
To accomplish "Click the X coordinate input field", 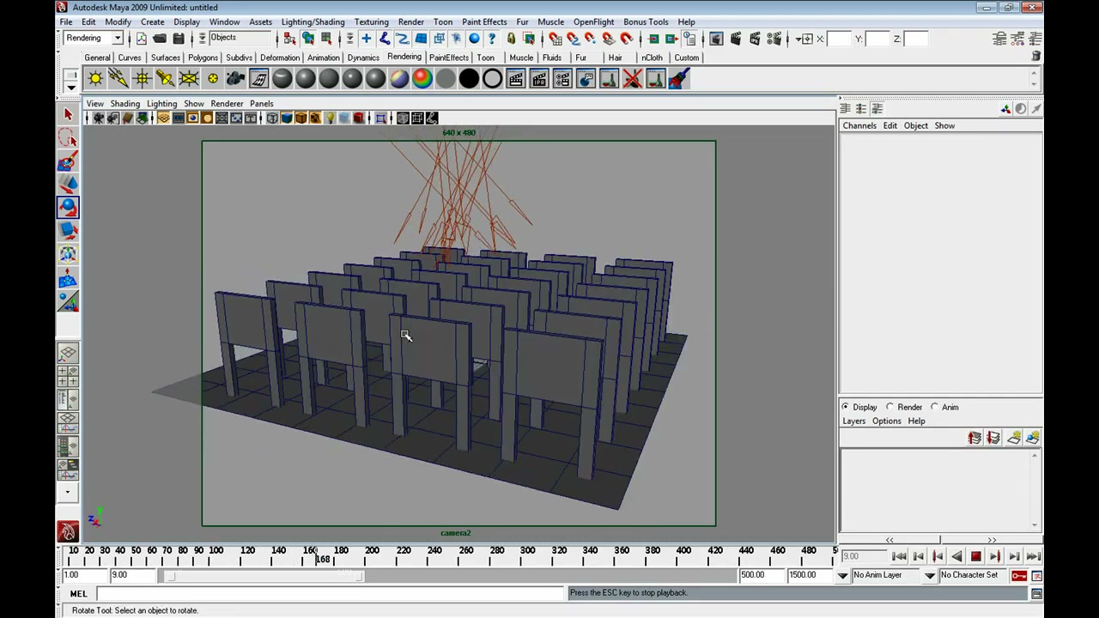I will coord(838,39).
